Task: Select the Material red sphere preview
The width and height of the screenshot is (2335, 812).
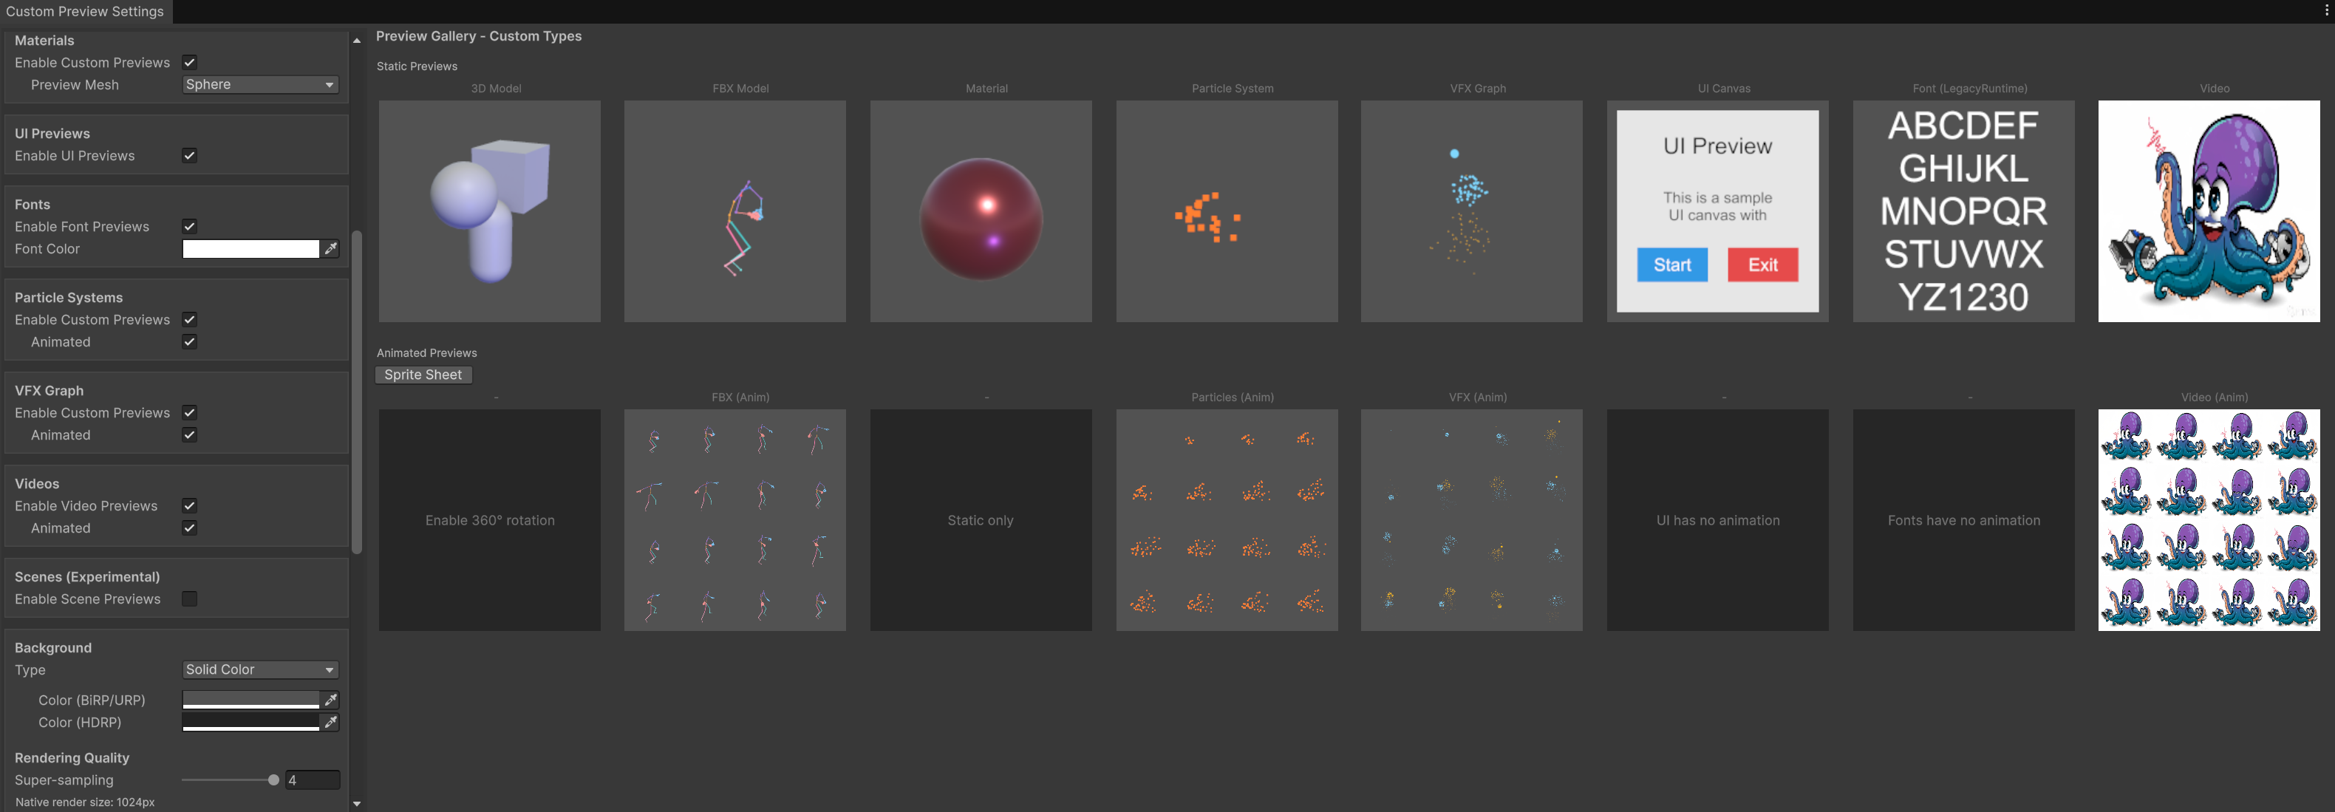Action: point(981,211)
